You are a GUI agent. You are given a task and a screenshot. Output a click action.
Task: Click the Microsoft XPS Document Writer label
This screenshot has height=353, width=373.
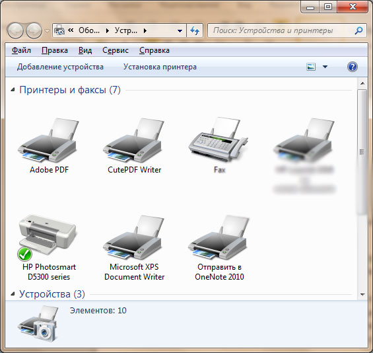tap(135, 272)
